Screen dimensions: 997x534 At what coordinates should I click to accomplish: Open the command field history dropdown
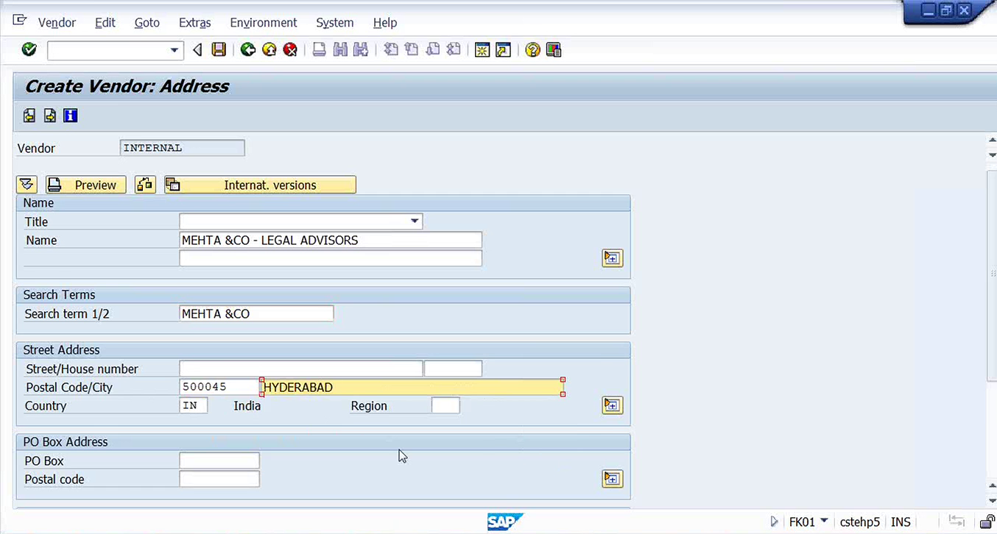[x=175, y=50]
